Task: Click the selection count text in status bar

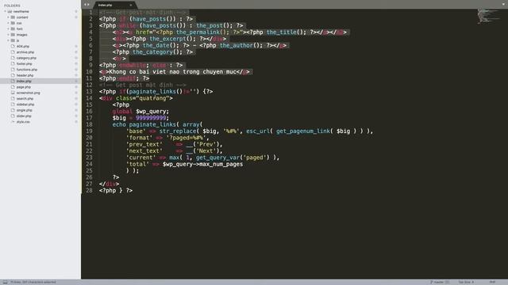Action: pyautogui.click(x=33, y=282)
